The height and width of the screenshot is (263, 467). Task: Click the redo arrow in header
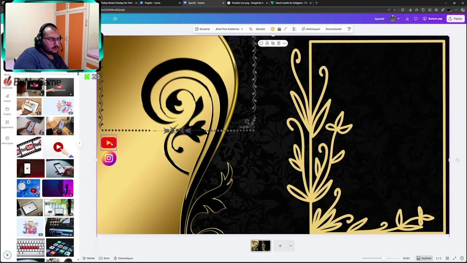[x=104, y=19]
